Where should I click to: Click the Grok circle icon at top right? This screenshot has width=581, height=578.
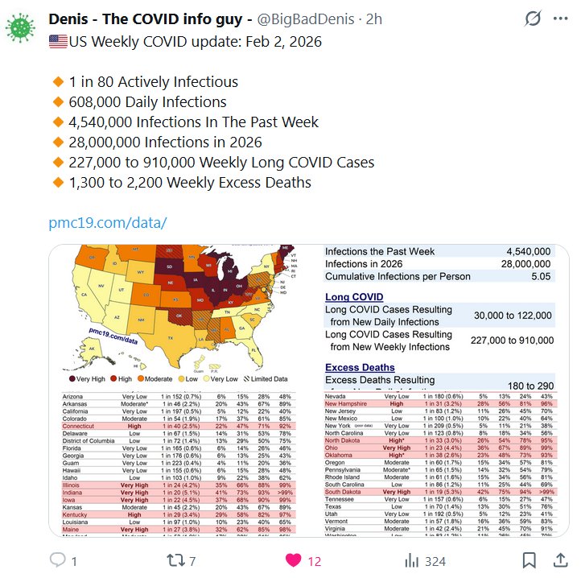533,19
